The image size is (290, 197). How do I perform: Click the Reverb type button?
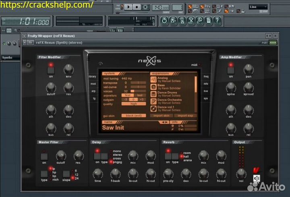click(175, 156)
